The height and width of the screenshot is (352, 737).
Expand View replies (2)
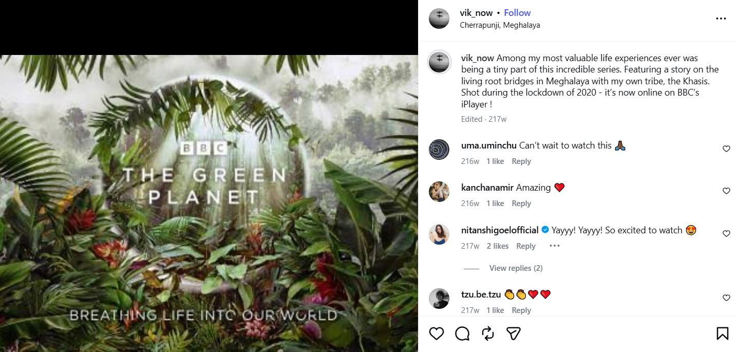516,268
